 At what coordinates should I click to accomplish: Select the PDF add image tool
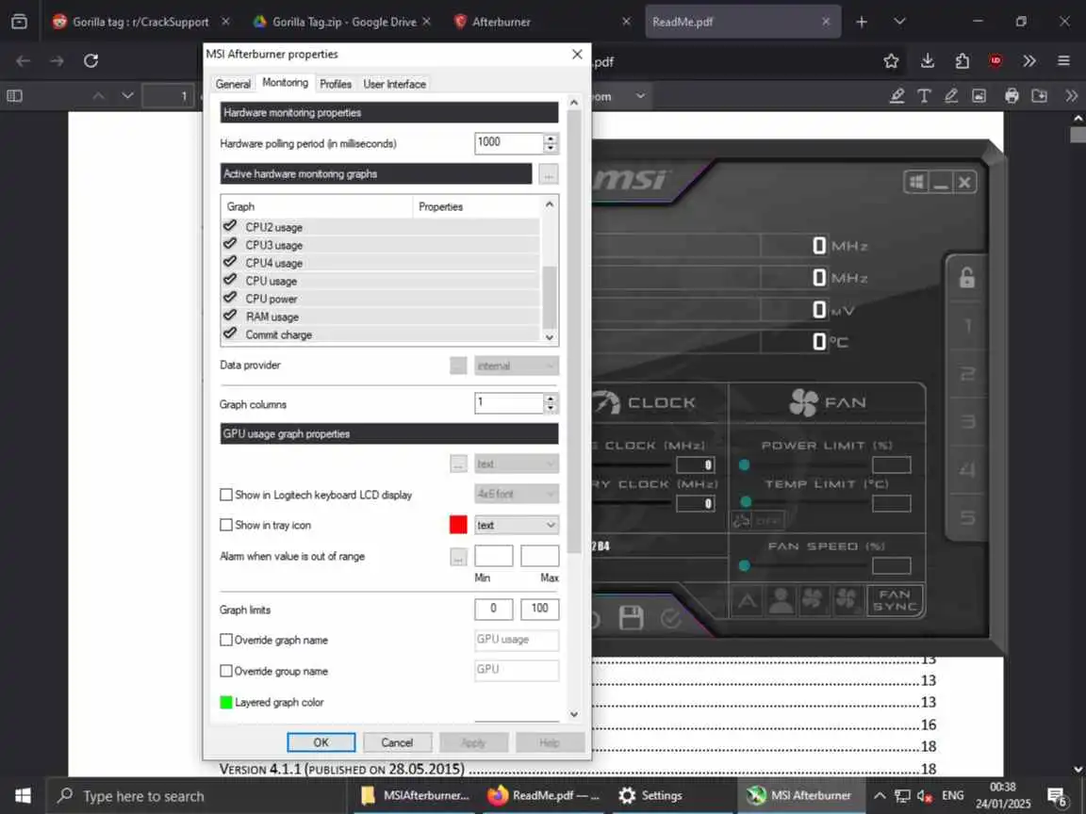[x=979, y=95]
